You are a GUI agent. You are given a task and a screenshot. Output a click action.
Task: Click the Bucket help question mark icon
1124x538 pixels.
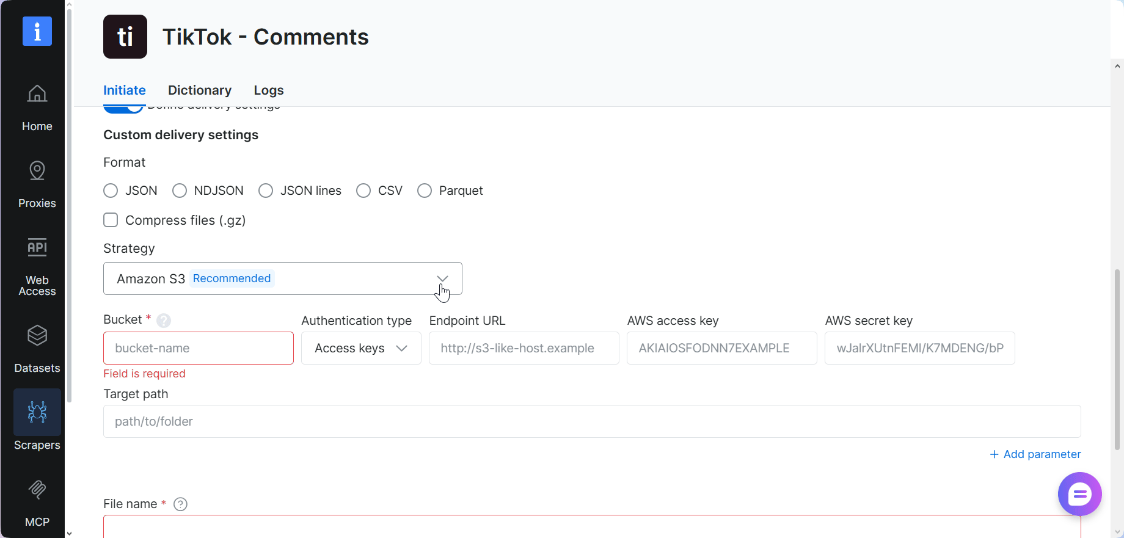(164, 320)
